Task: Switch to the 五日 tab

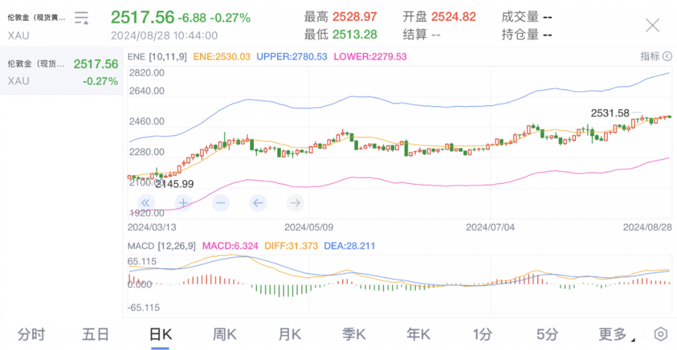Action: click(96, 334)
